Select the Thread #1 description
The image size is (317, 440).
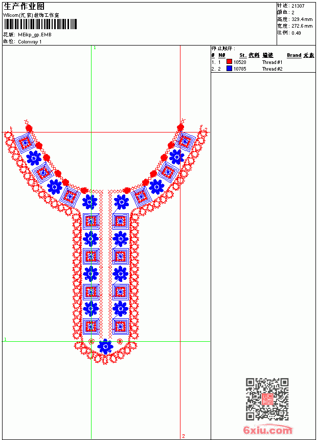[x=272, y=62]
